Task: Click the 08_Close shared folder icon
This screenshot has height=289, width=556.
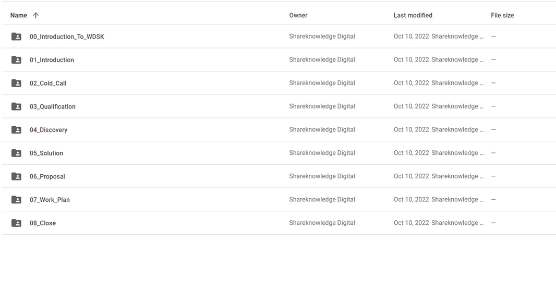Action: coord(16,223)
